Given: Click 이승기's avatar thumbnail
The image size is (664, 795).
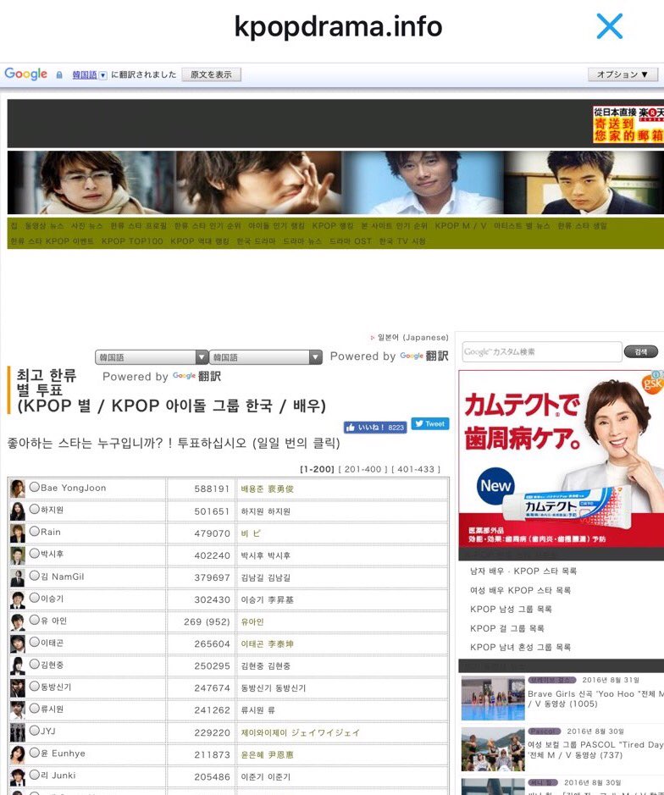Looking at the screenshot, I should click(18, 599).
